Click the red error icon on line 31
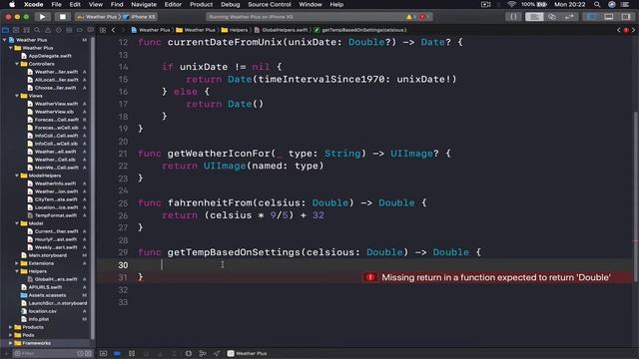The height and width of the screenshot is (359, 639). coord(370,277)
